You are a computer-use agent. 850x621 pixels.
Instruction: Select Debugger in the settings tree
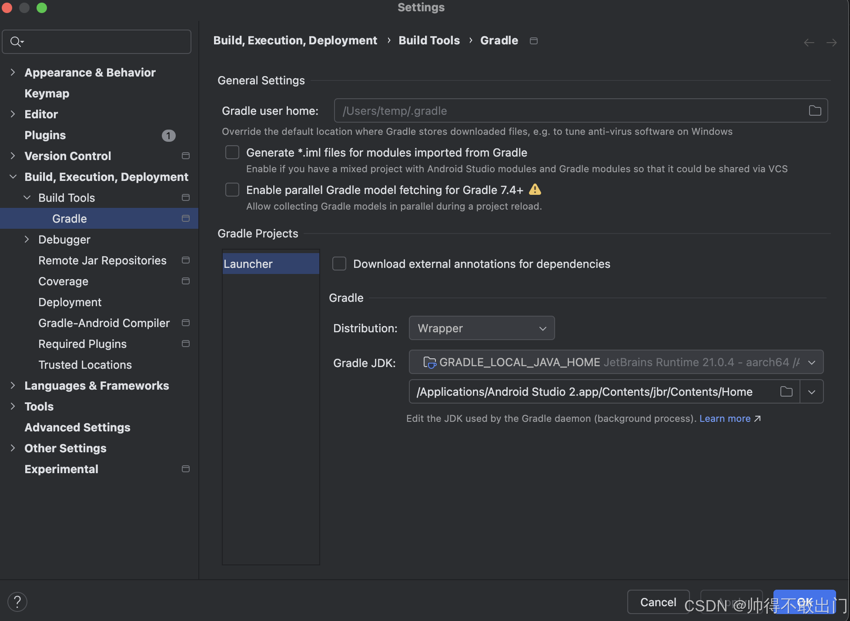coord(64,240)
